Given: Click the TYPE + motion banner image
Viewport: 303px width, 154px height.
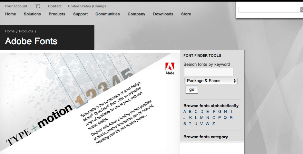Looking at the screenshot, I should (90, 103).
